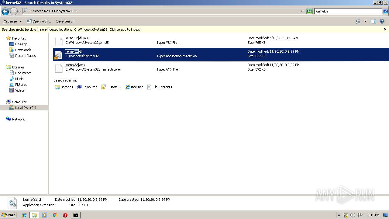
Task: Click path C:\Windows\System32\en-US
Action: pos(87,43)
